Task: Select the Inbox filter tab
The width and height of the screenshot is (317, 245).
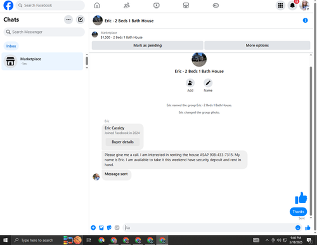Action: [x=11, y=46]
